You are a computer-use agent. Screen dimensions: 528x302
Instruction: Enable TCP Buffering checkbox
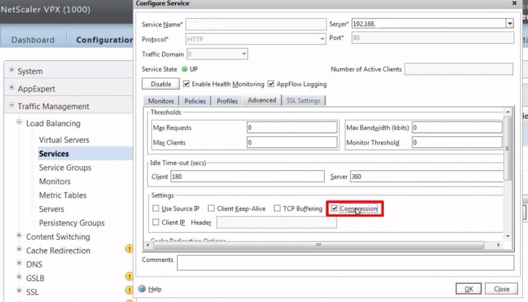277,209
